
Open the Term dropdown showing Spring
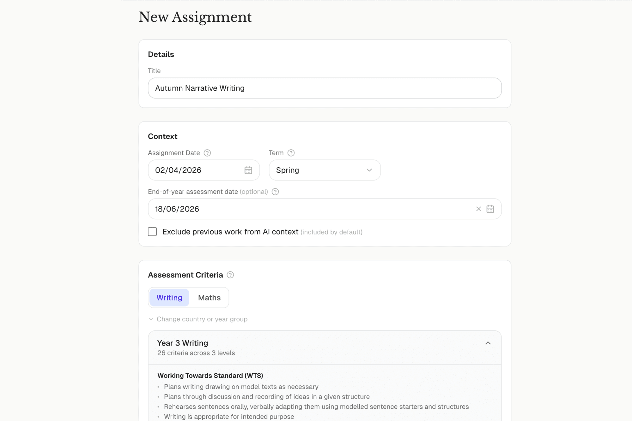[x=325, y=170]
